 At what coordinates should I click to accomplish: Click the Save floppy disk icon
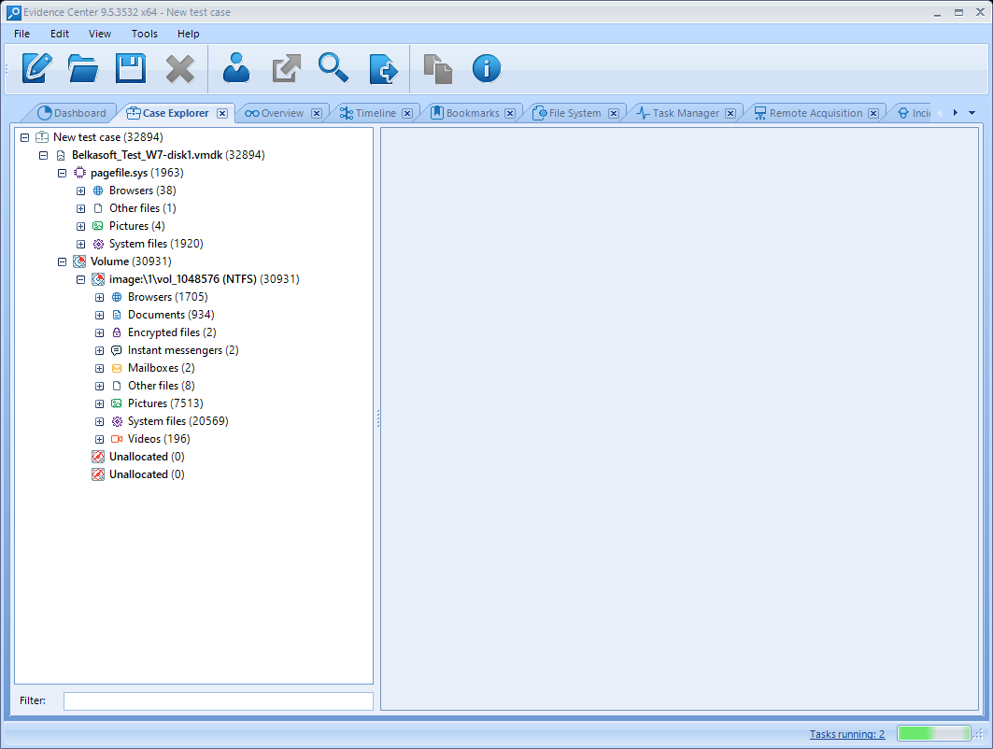[x=131, y=68]
